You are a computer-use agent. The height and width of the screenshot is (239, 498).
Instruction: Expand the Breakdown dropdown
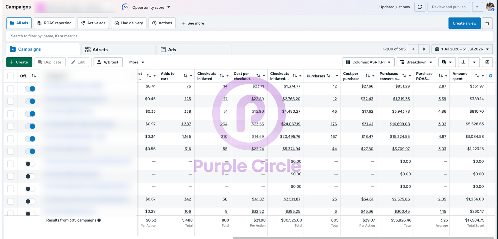(x=416, y=62)
